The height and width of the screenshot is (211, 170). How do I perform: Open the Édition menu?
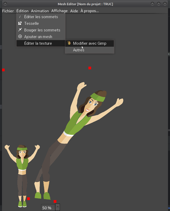[x=22, y=11]
